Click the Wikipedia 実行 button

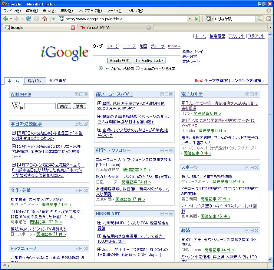(x=64, y=106)
